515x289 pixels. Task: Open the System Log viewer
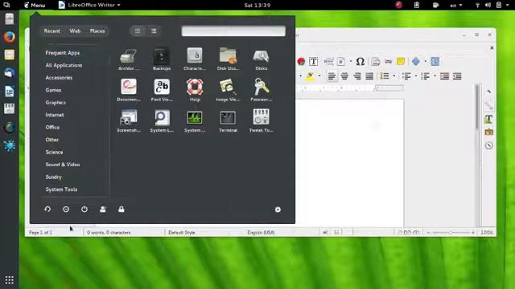click(x=162, y=121)
